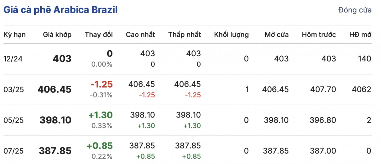Viewport: 381px width, 164px height.
Task: Select the 12/24 contract row label
Action: pos(13,59)
